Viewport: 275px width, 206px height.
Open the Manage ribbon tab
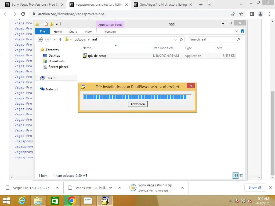coord(110,32)
